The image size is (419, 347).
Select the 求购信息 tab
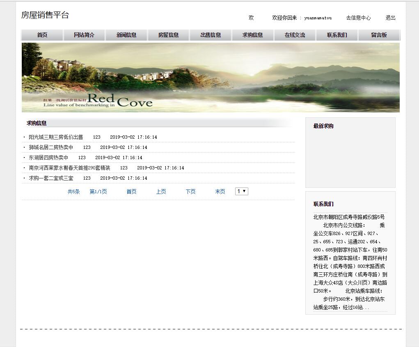(x=252, y=35)
